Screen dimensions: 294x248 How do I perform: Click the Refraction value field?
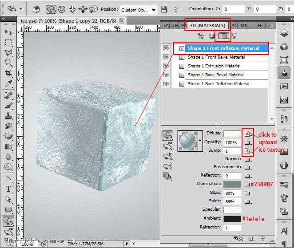point(232,228)
